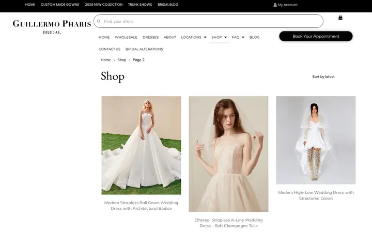Click the Page 2 breadcrumb text
Screen dimensions: 372x232
(138, 60)
